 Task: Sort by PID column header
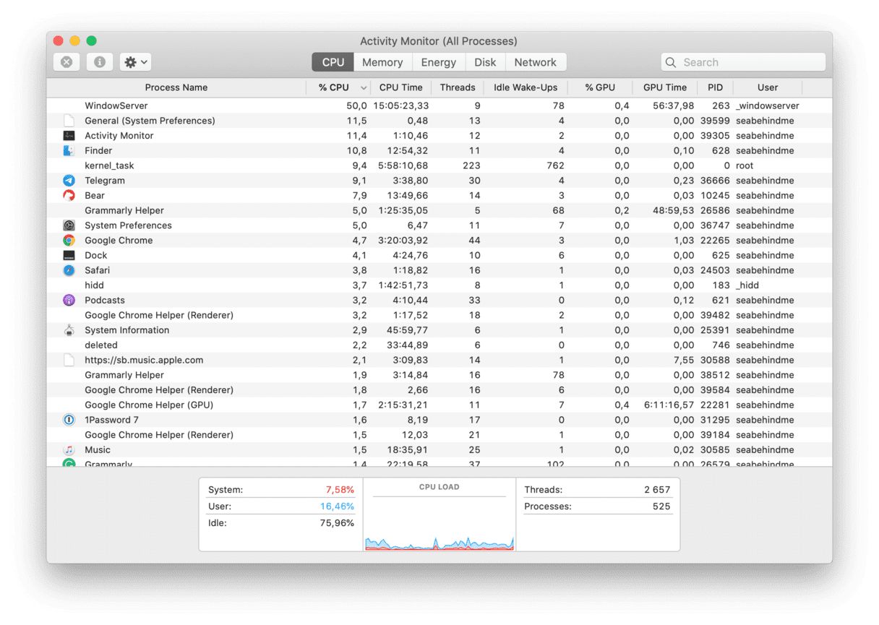[x=715, y=87]
